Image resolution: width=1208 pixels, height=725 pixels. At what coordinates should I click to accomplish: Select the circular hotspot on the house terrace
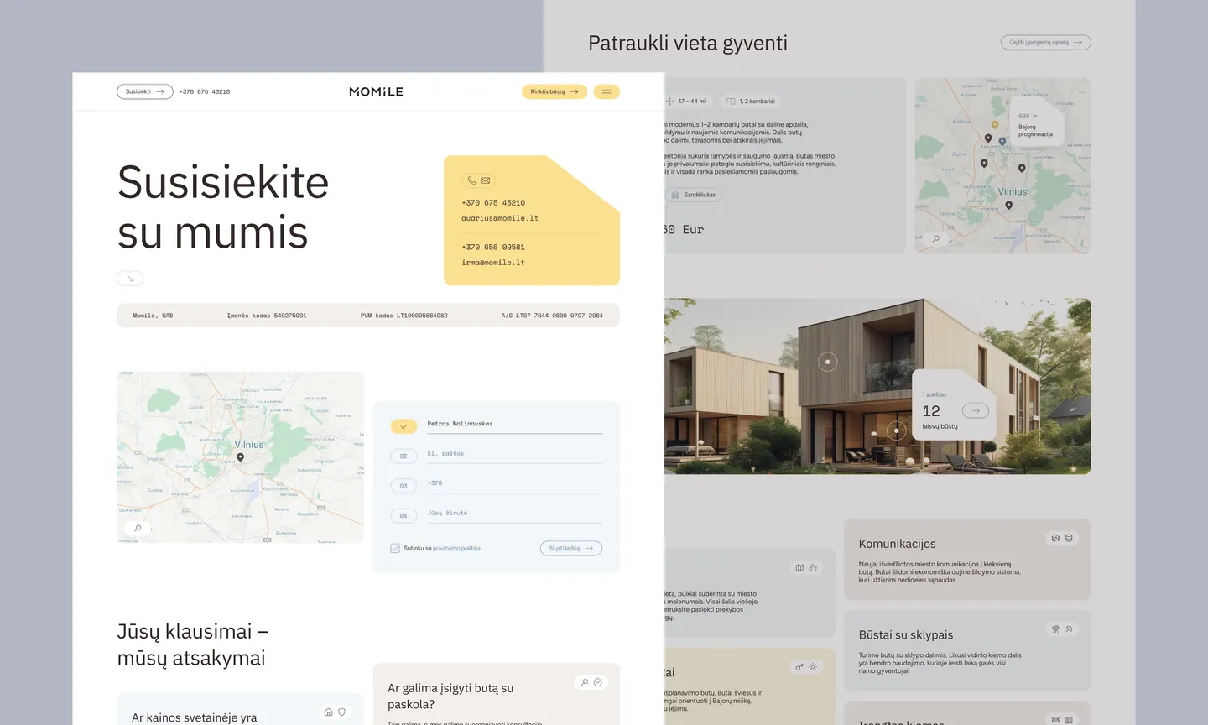tap(897, 430)
